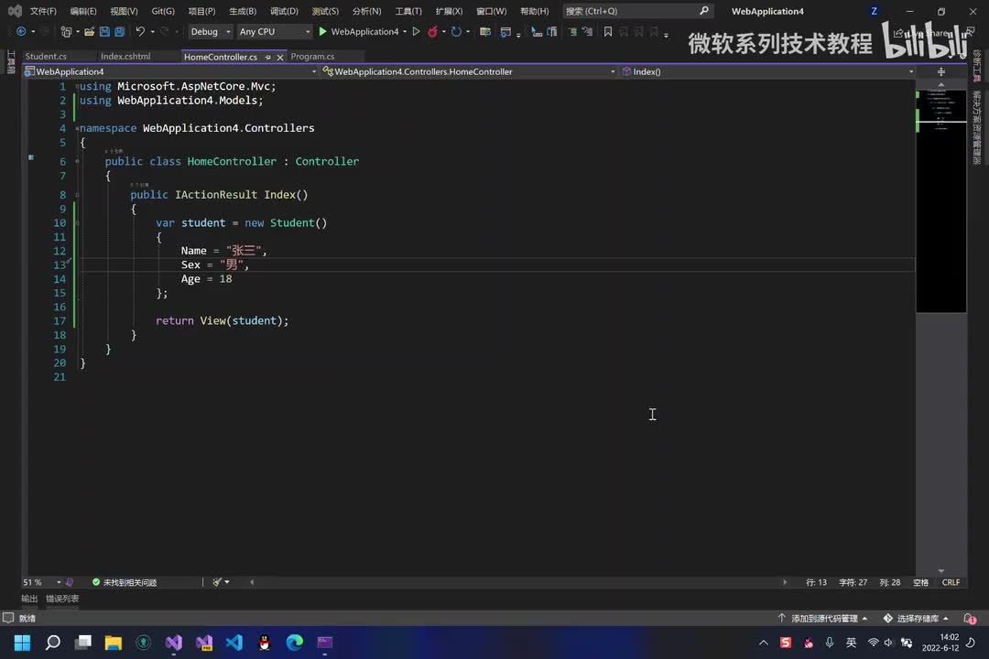Open the 工具(T) menu
The height and width of the screenshot is (659, 989).
click(x=408, y=11)
